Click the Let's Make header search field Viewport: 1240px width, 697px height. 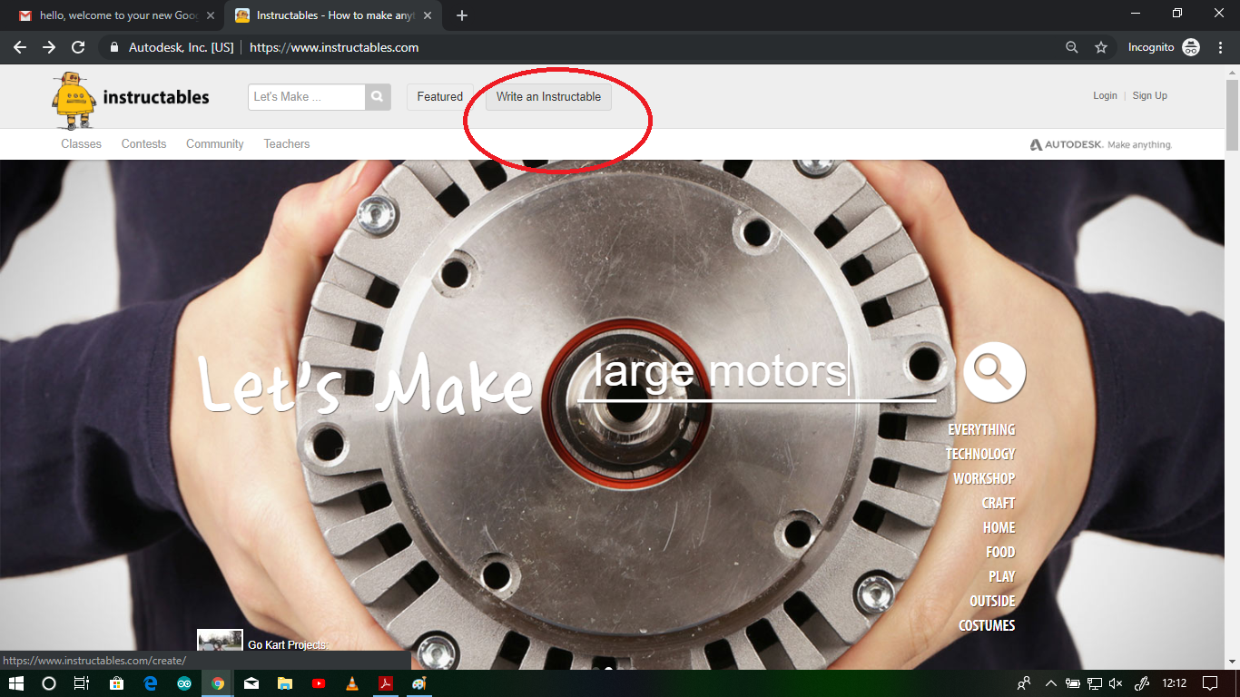click(307, 97)
